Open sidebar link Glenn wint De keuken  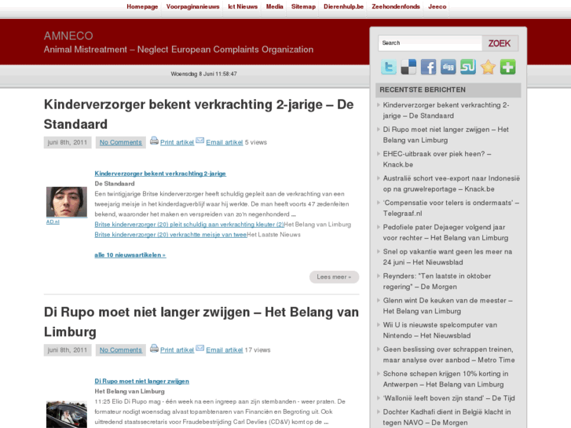tap(448, 305)
